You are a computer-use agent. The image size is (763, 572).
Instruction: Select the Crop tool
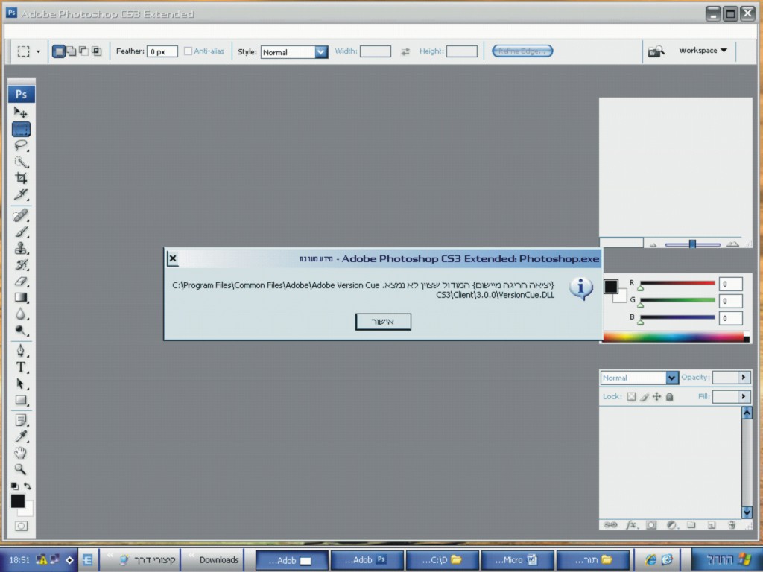[20, 178]
